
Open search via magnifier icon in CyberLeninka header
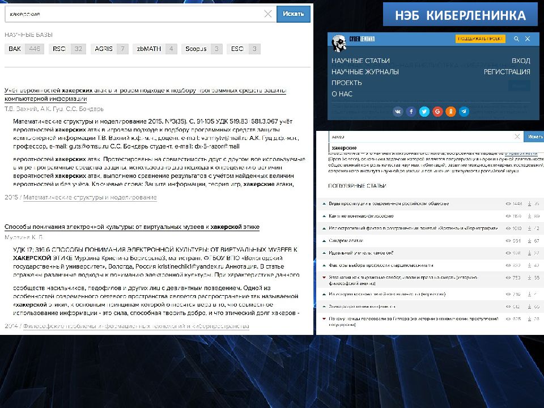517,39
